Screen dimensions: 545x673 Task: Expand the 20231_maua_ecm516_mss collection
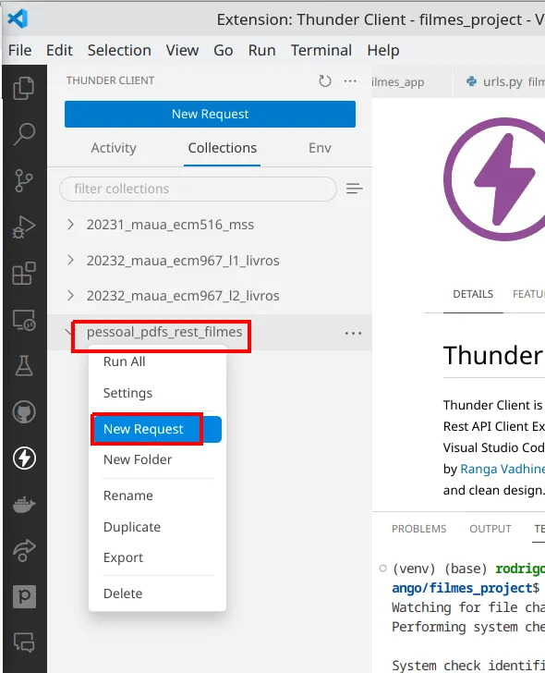pyautogui.click(x=71, y=225)
